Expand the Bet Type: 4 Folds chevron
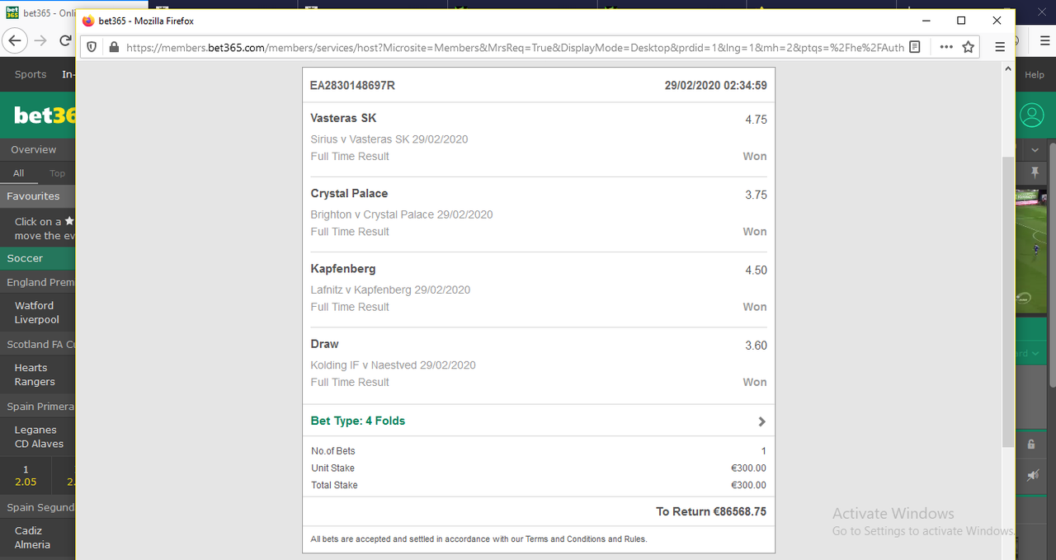The width and height of the screenshot is (1056, 560). pos(761,421)
